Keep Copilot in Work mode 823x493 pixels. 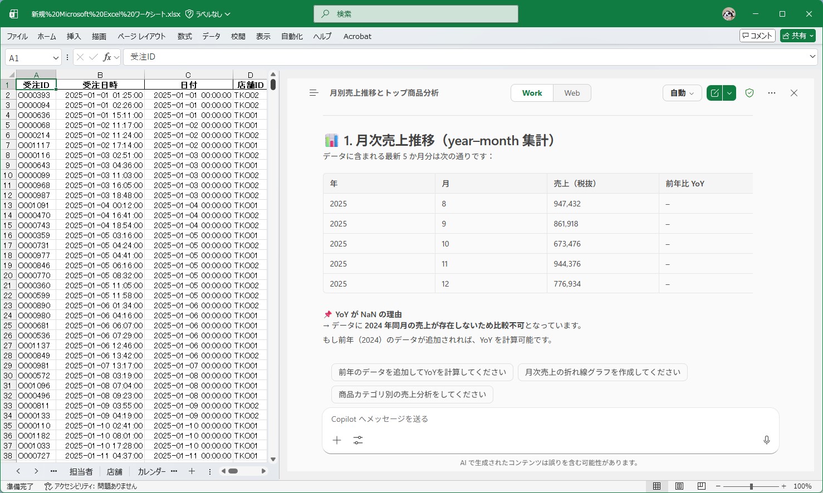[531, 92]
